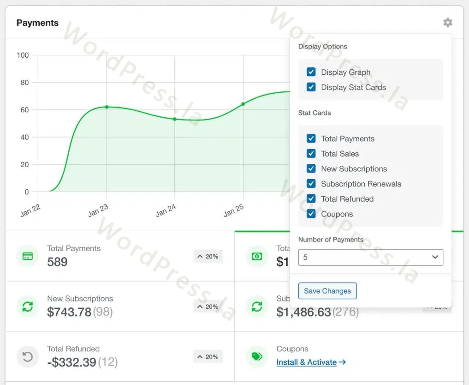This screenshot has width=469, height=385.
Task: Click the Coupons tag icon
Action: click(x=257, y=357)
